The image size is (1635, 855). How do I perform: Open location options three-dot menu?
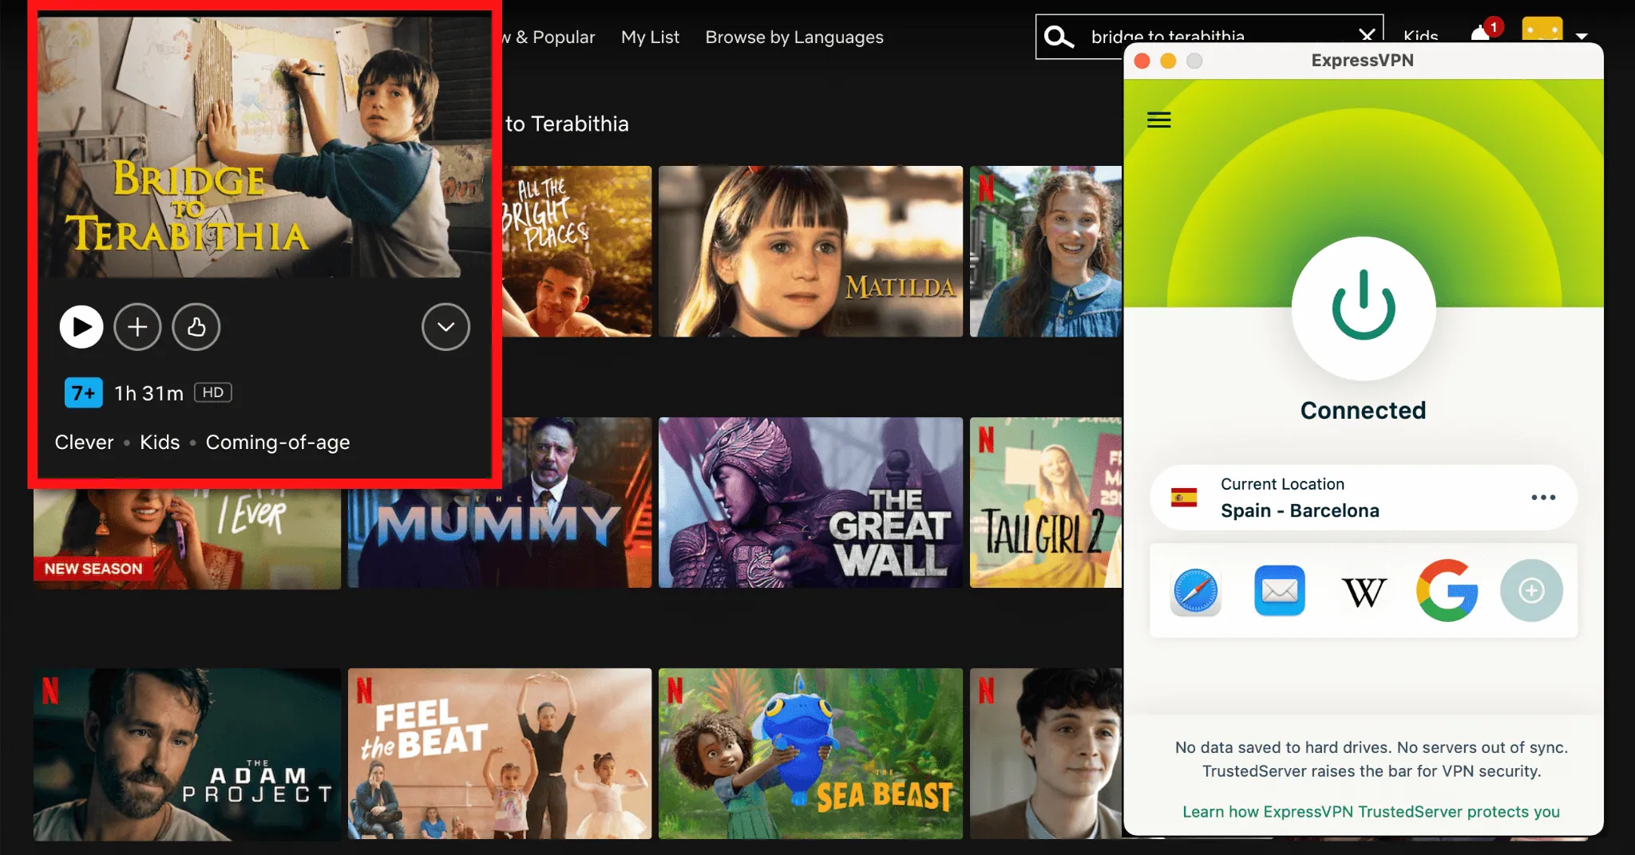click(1543, 498)
